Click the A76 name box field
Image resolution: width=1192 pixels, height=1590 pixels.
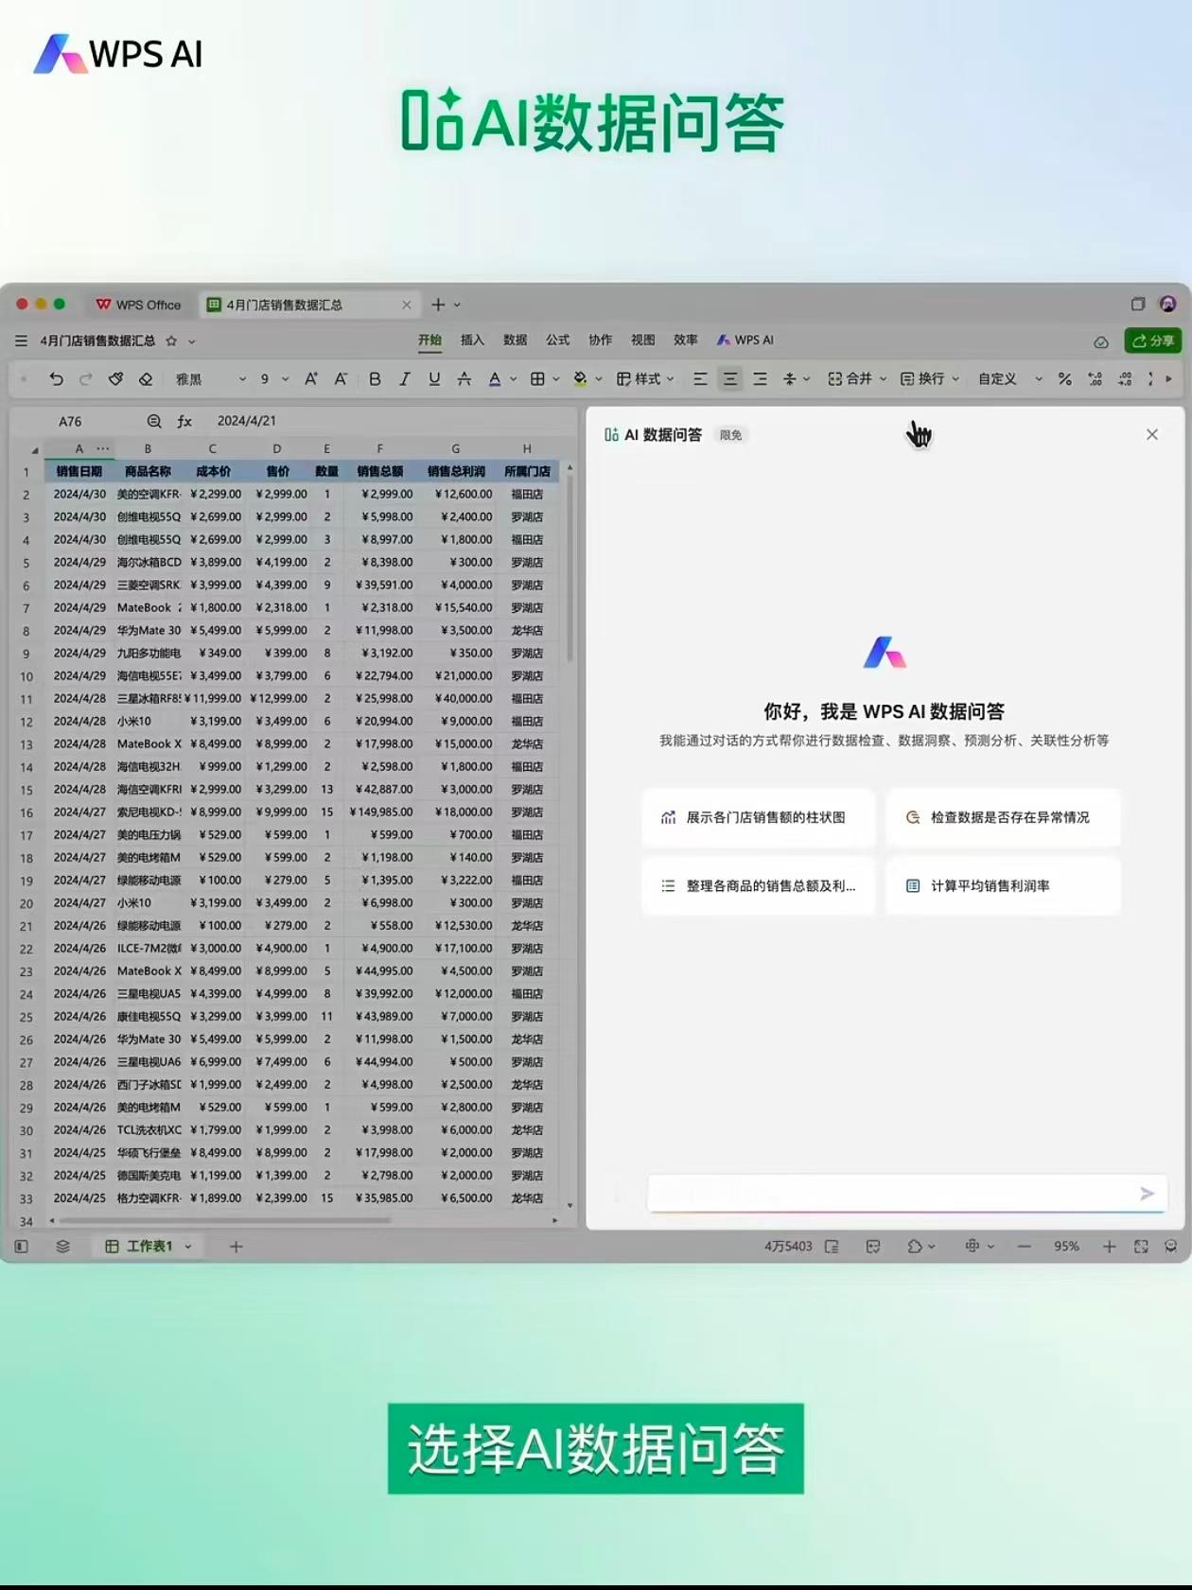coord(70,421)
